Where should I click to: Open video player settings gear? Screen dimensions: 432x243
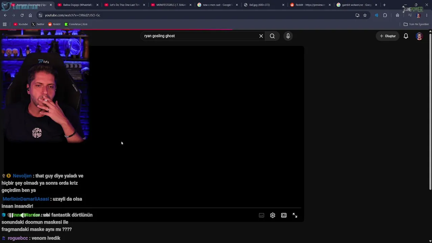click(273, 215)
